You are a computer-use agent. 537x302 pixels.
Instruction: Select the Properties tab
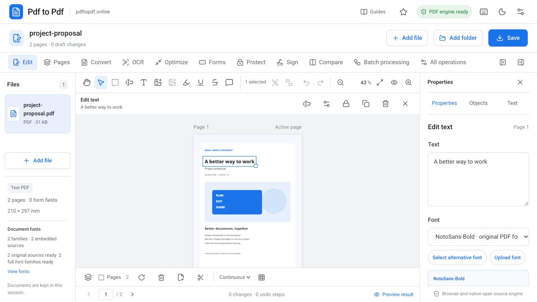[444, 103]
